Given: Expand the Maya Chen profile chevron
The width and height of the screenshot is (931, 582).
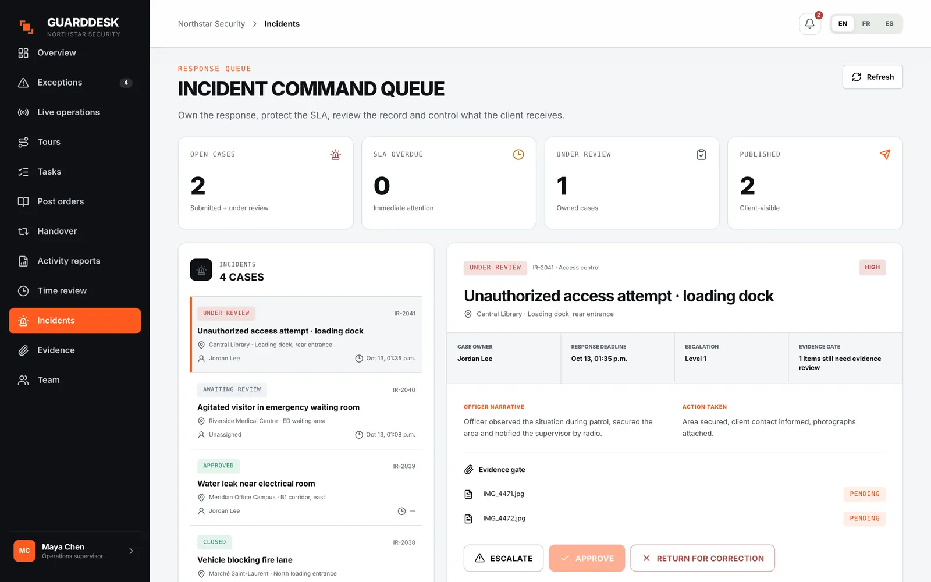Looking at the screenshot, I should coord(131,551).
